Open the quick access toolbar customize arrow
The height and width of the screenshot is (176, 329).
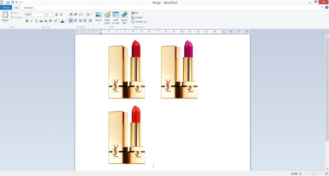coord(21,2)
